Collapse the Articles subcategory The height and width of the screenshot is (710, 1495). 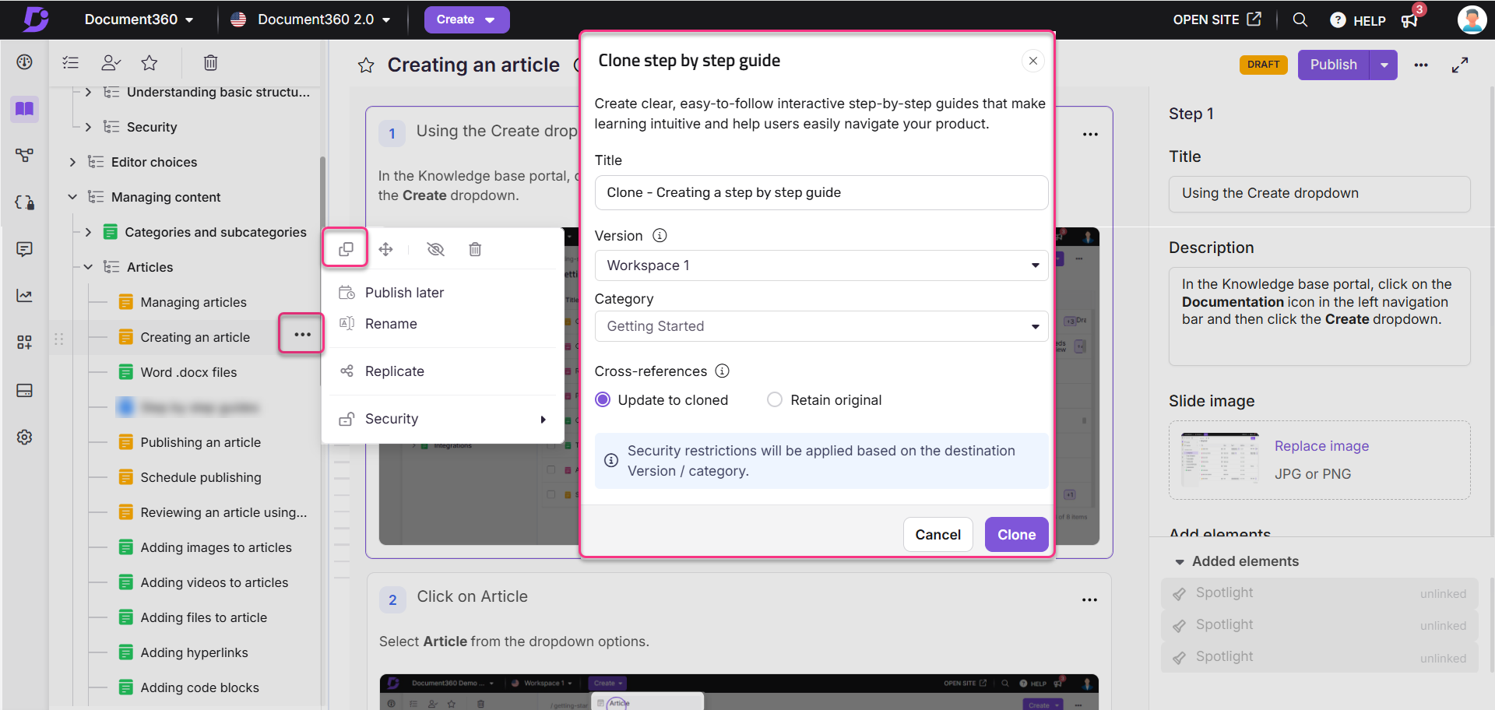[x=88, y=267]
